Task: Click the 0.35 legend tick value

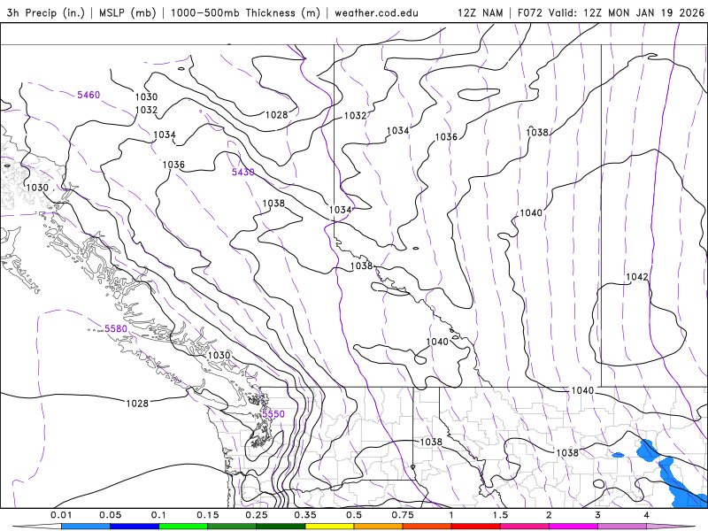Action: tap(305, 515)
